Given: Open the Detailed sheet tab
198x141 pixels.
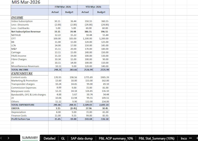Looking at the screenshot, I should point(49,138).
